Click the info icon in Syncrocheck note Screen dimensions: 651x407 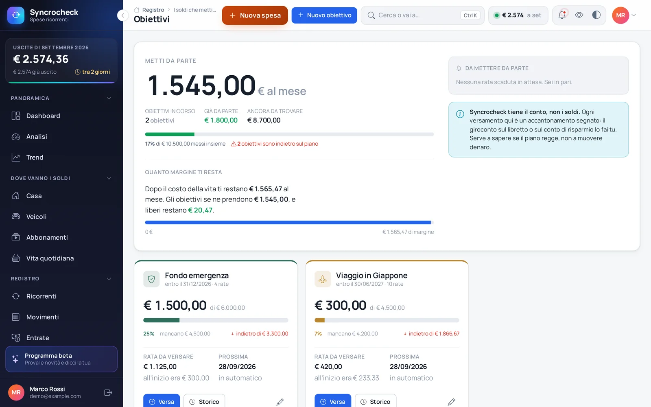[x=460, y=114]
